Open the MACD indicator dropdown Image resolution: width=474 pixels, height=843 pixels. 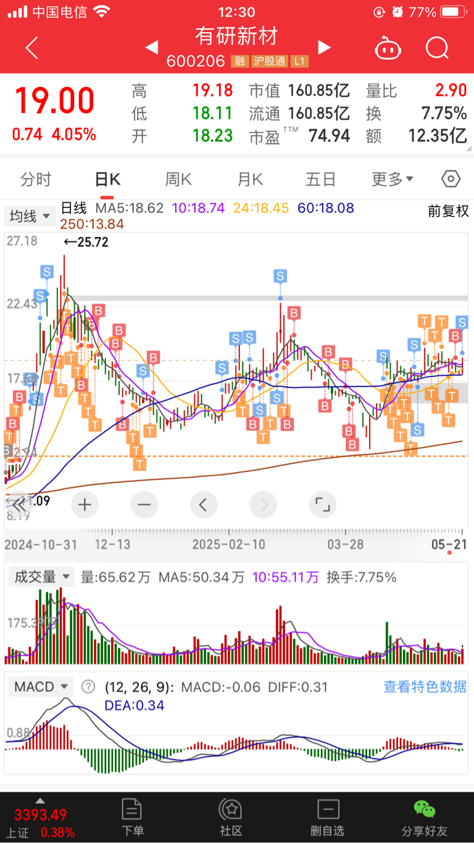pyautogui.click(x=40, y=687)
